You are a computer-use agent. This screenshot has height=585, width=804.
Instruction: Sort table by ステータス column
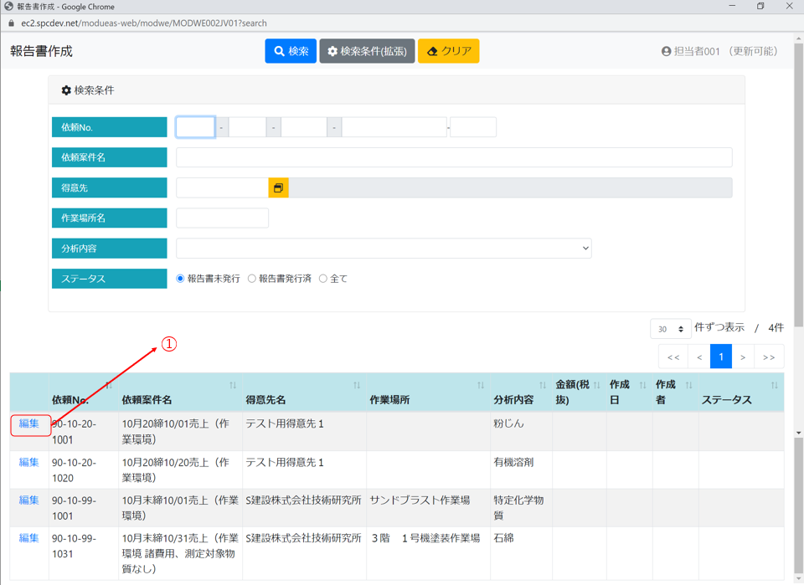tap(774, 385)
